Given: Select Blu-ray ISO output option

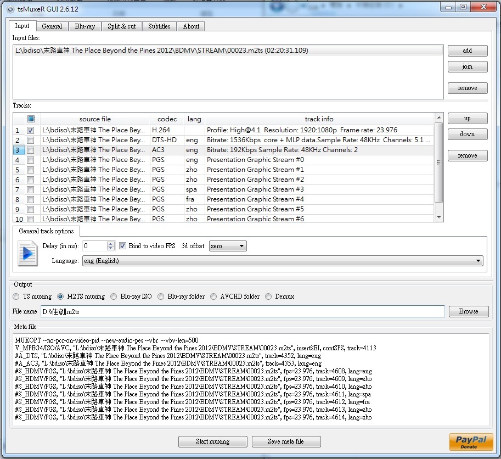Looking at the screenshot, I should 114,296.
